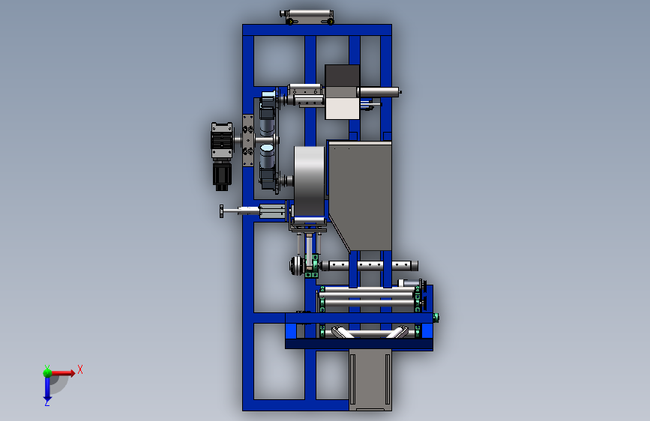
Task: Select the top blue frame beam
Action: click(317, 30)
